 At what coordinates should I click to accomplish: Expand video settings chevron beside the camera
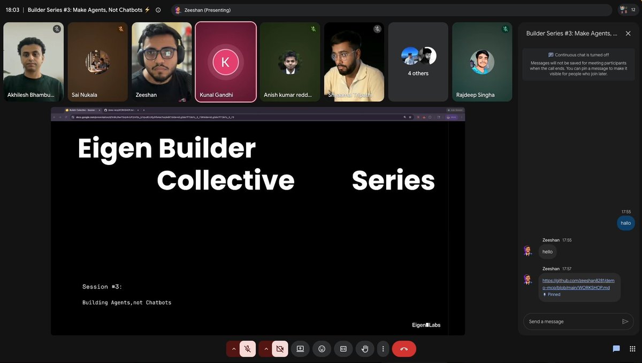coord(266,349)
